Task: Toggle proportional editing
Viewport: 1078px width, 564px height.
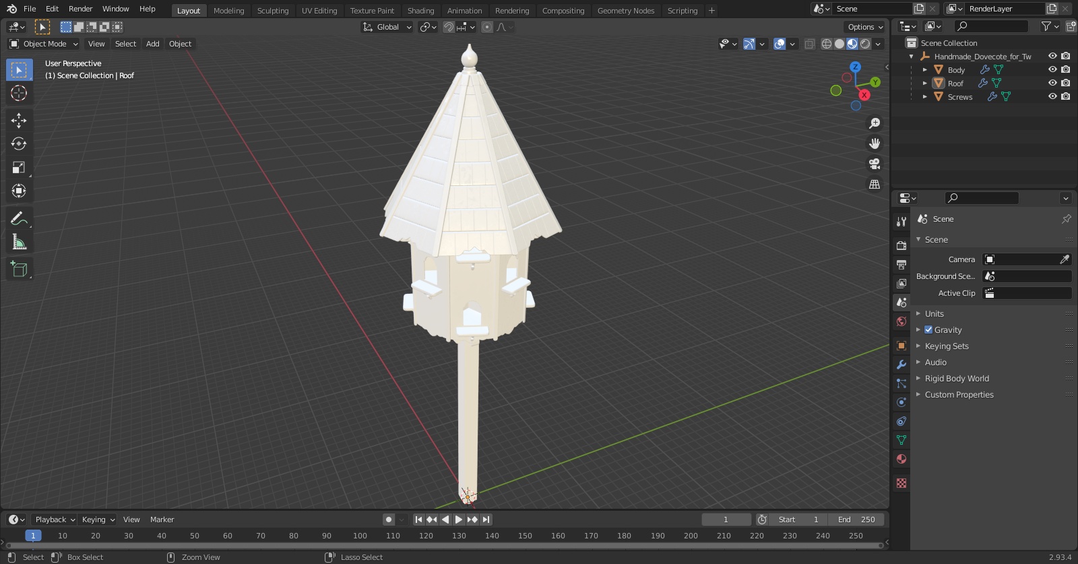Action: [x=487, y=27]
